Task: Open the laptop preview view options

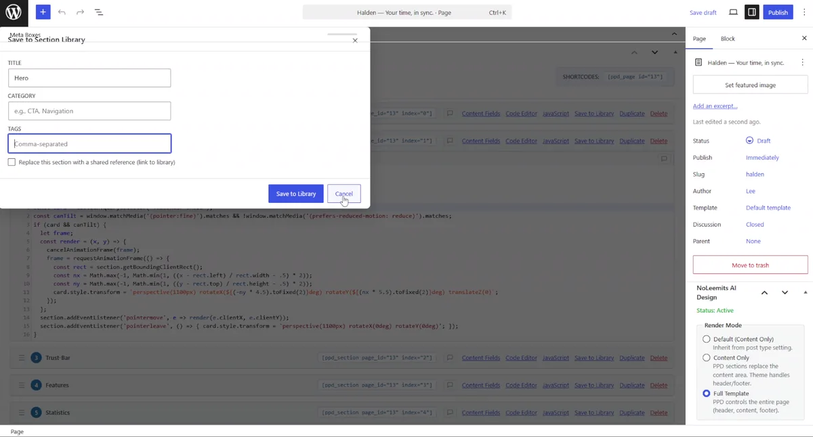Action: point(733,12)
